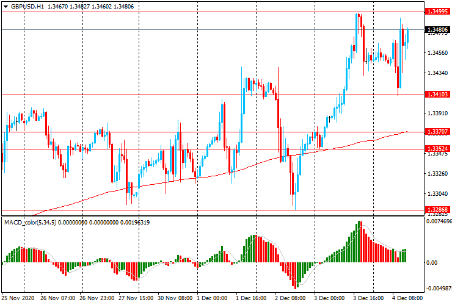Click the current price label 1.34806

coord(438,29)
